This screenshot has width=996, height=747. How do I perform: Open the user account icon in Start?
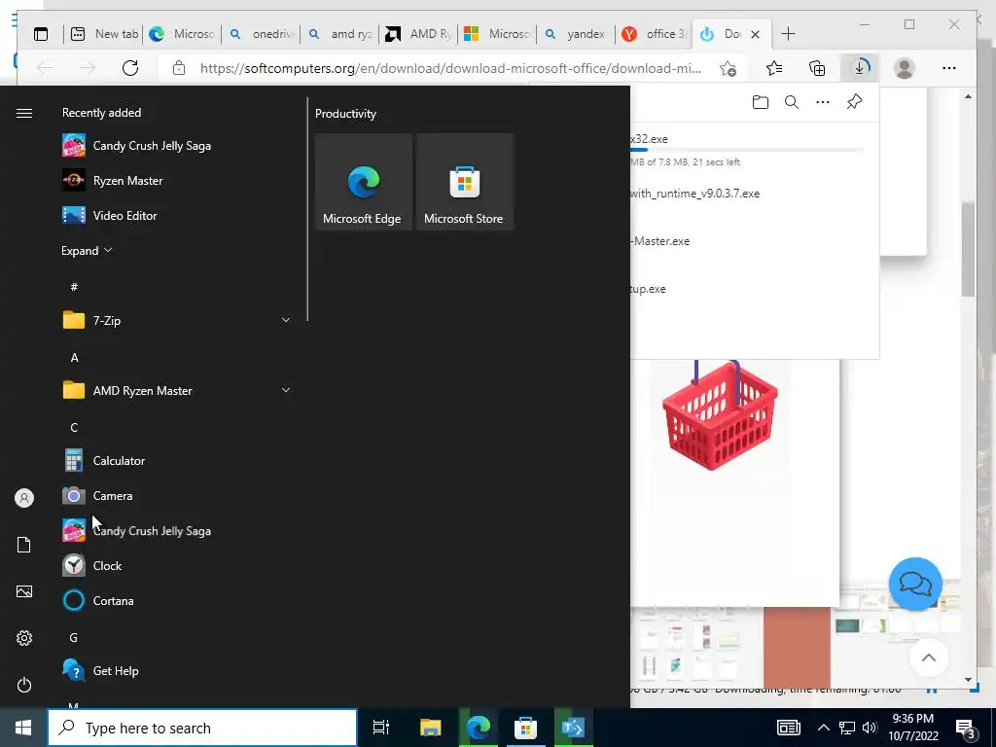pyautogui.click(x=24, y=498)
